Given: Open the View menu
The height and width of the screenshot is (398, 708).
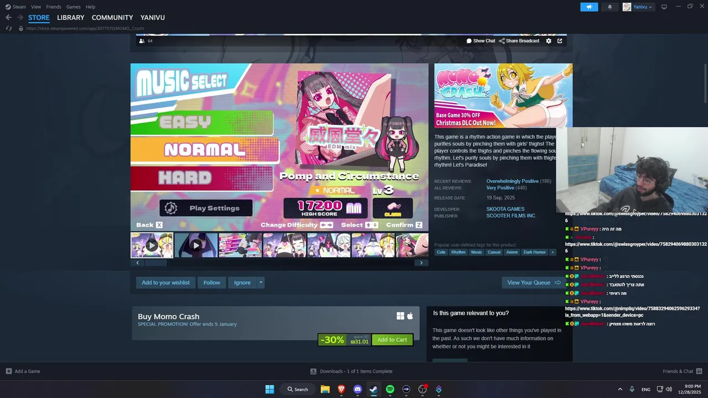Looking at the screenshot, I should point(36,7).
